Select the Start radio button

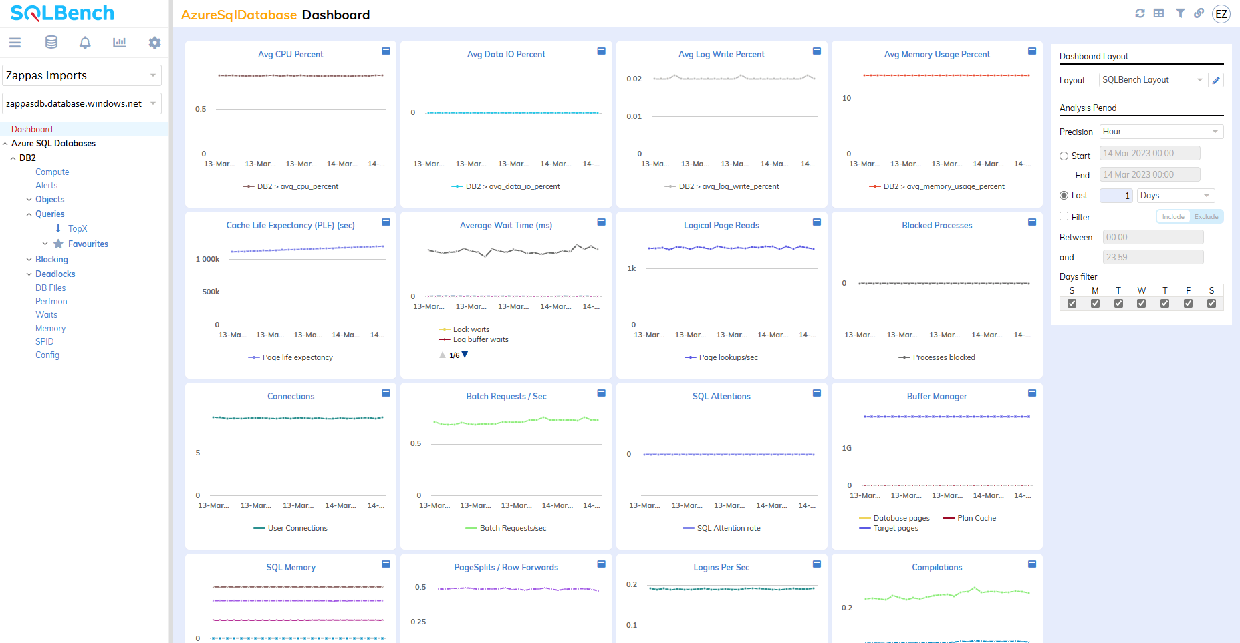tap(1064, 156)
